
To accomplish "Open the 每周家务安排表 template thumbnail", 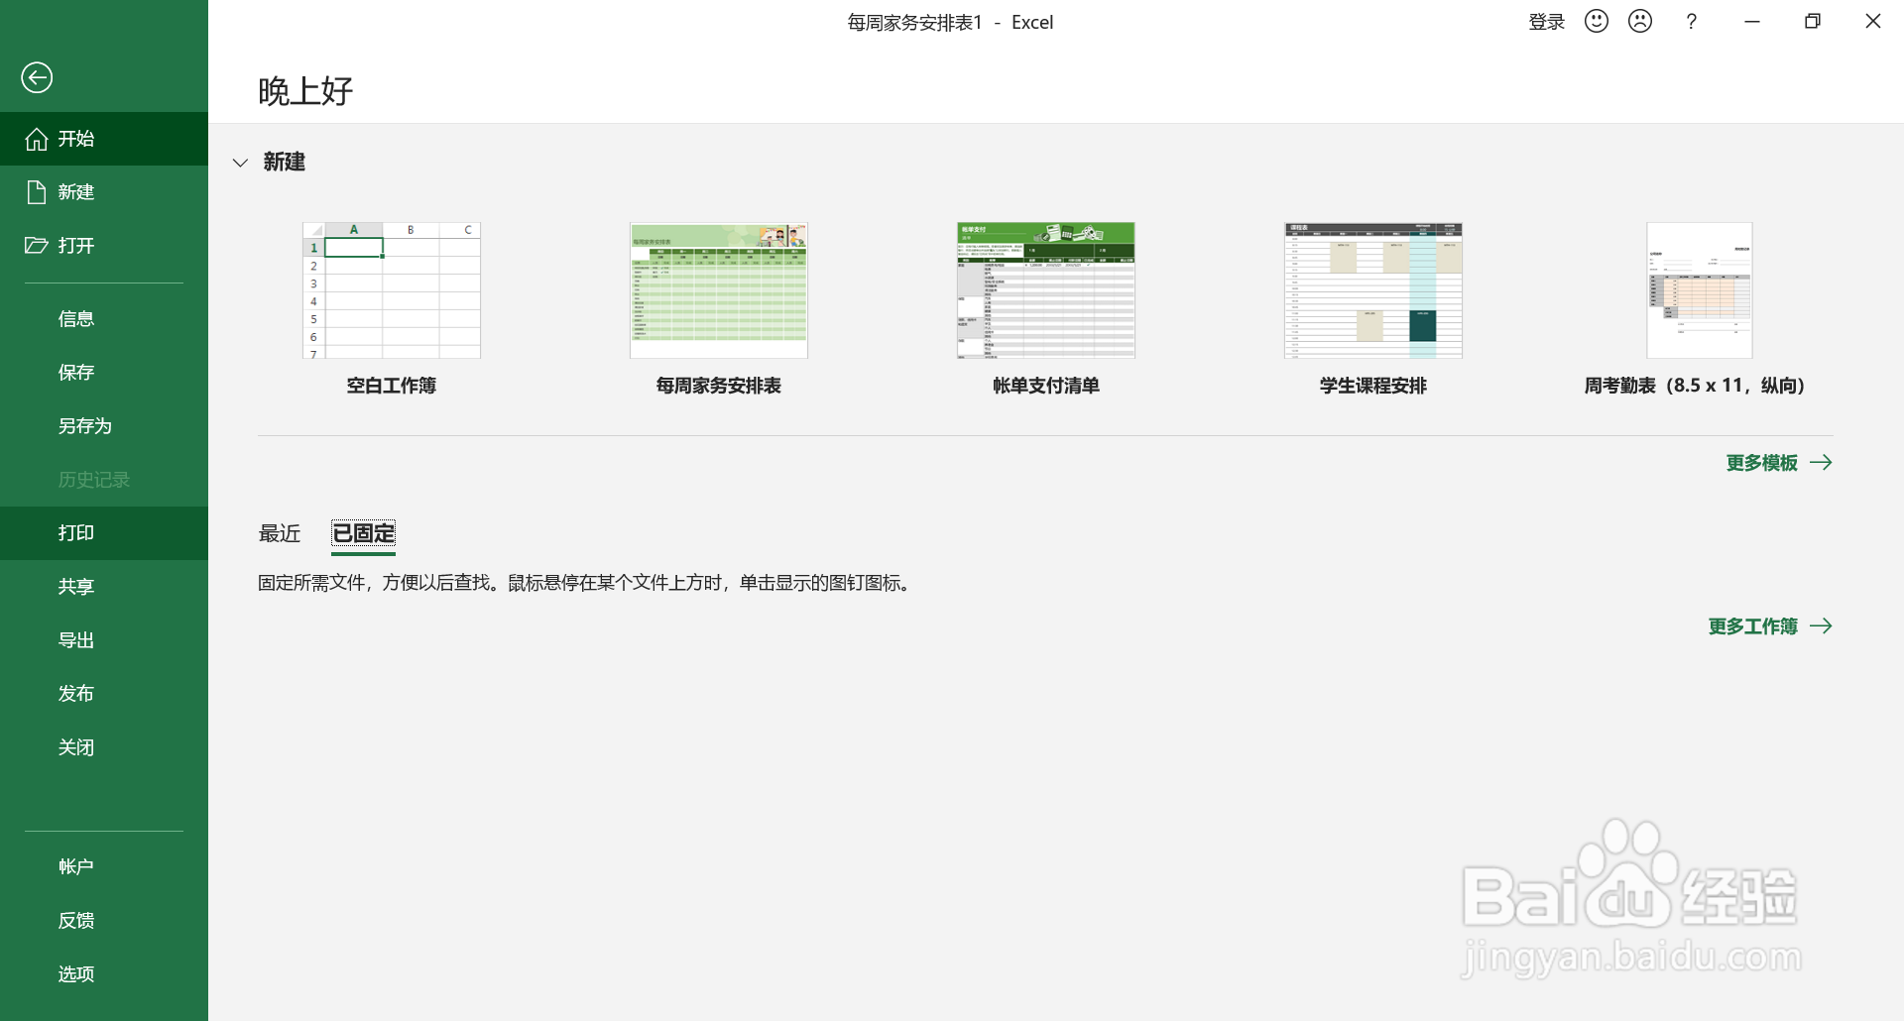I will (x=719, y=290).
